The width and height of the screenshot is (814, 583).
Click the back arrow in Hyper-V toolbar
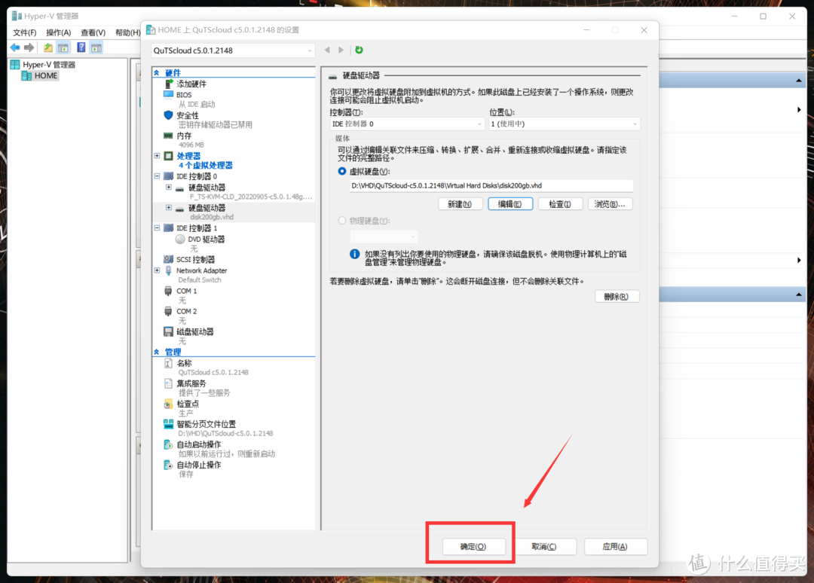pyautogui.click(x=14, y=47)
